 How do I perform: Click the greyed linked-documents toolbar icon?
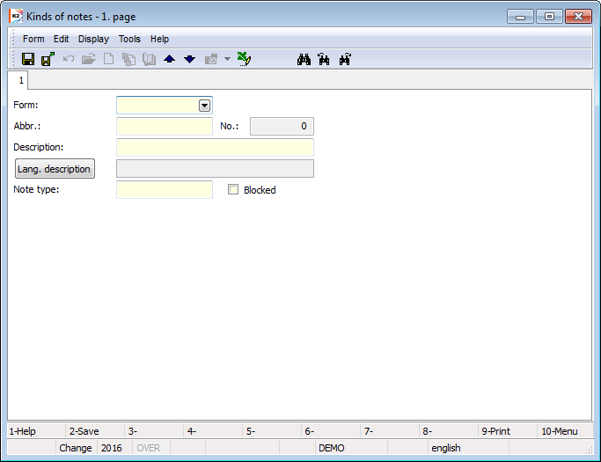pyautogui.click(x=211, y=59)
